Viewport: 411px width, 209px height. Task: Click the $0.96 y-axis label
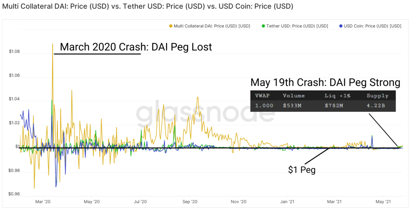pyautogui.click(x=14, y=194)
